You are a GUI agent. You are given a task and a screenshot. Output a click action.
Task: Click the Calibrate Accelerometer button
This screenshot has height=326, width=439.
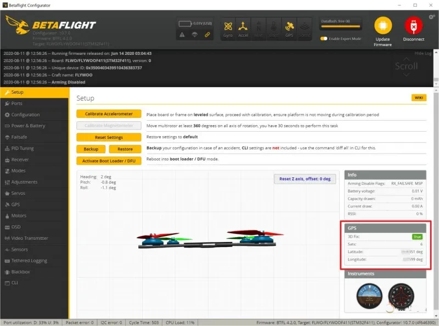(109, 114)
